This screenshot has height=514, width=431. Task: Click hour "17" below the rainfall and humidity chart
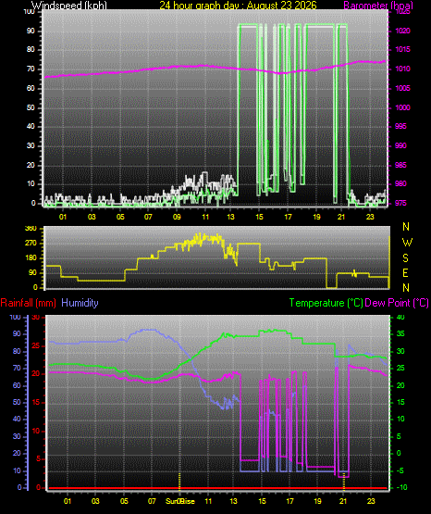[289, 501]
